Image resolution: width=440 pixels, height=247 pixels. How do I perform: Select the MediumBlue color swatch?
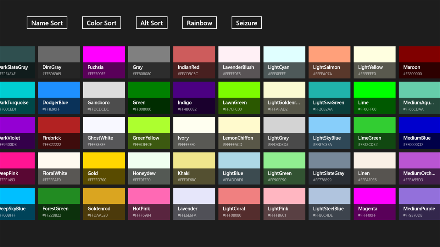pyautogui.click(x=420, y=133)
